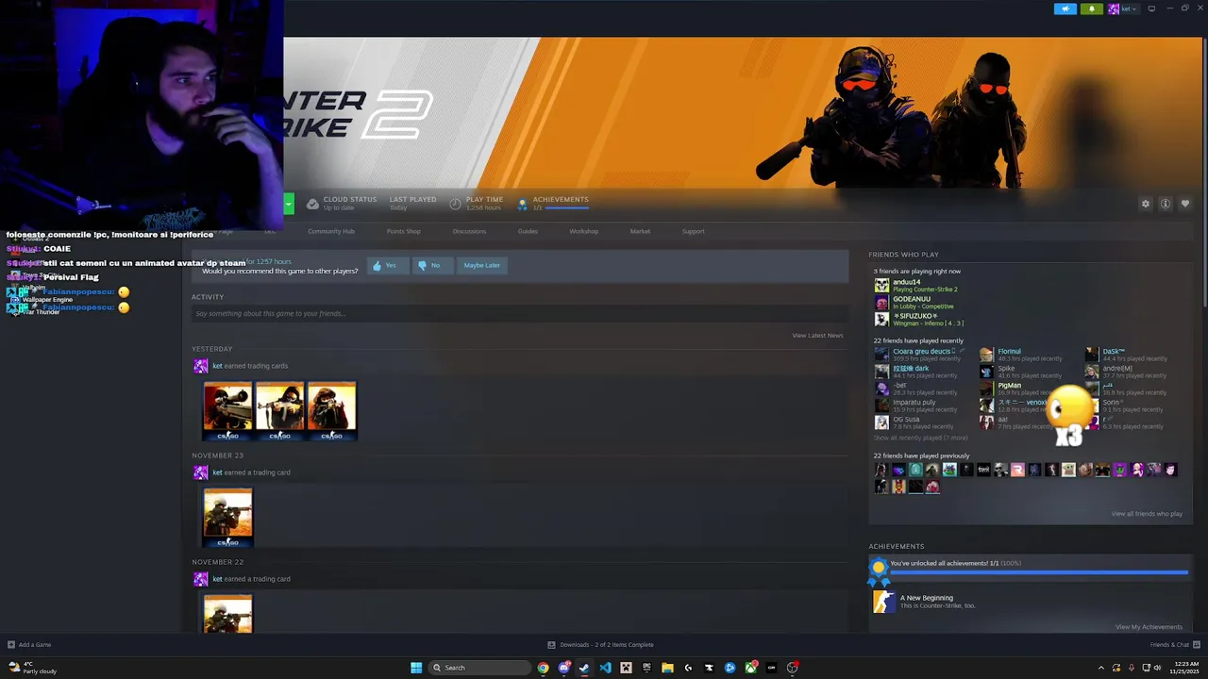
Task: Open the Discussions tab
Action: tap(469, 231)
